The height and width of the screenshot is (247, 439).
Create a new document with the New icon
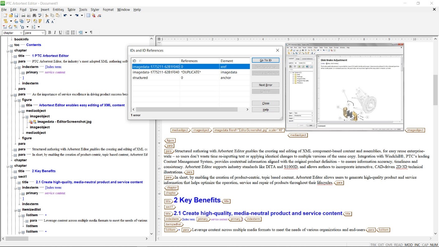(x=5, y=15)
